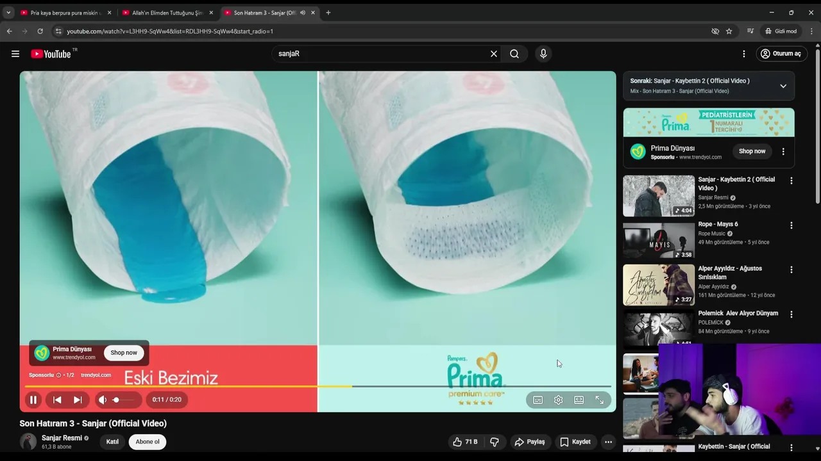Open sidebar Prima Dünyası ad options
The image size is (821, 461).
tap(783, 152)
